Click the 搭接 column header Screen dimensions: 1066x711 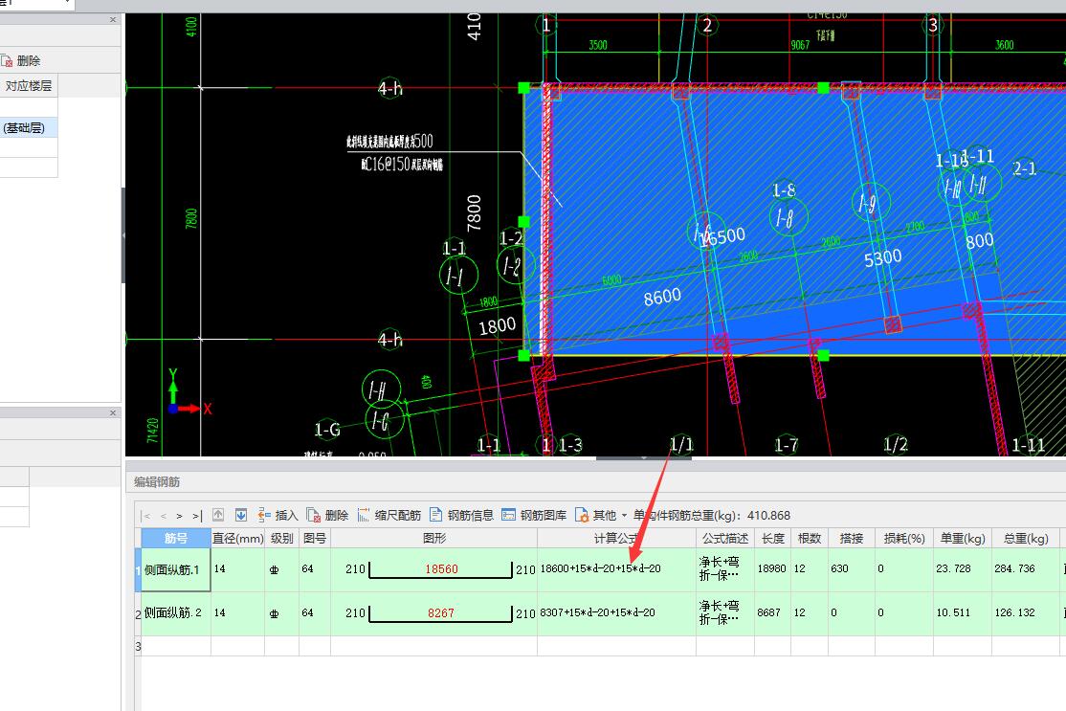[851, 539]
